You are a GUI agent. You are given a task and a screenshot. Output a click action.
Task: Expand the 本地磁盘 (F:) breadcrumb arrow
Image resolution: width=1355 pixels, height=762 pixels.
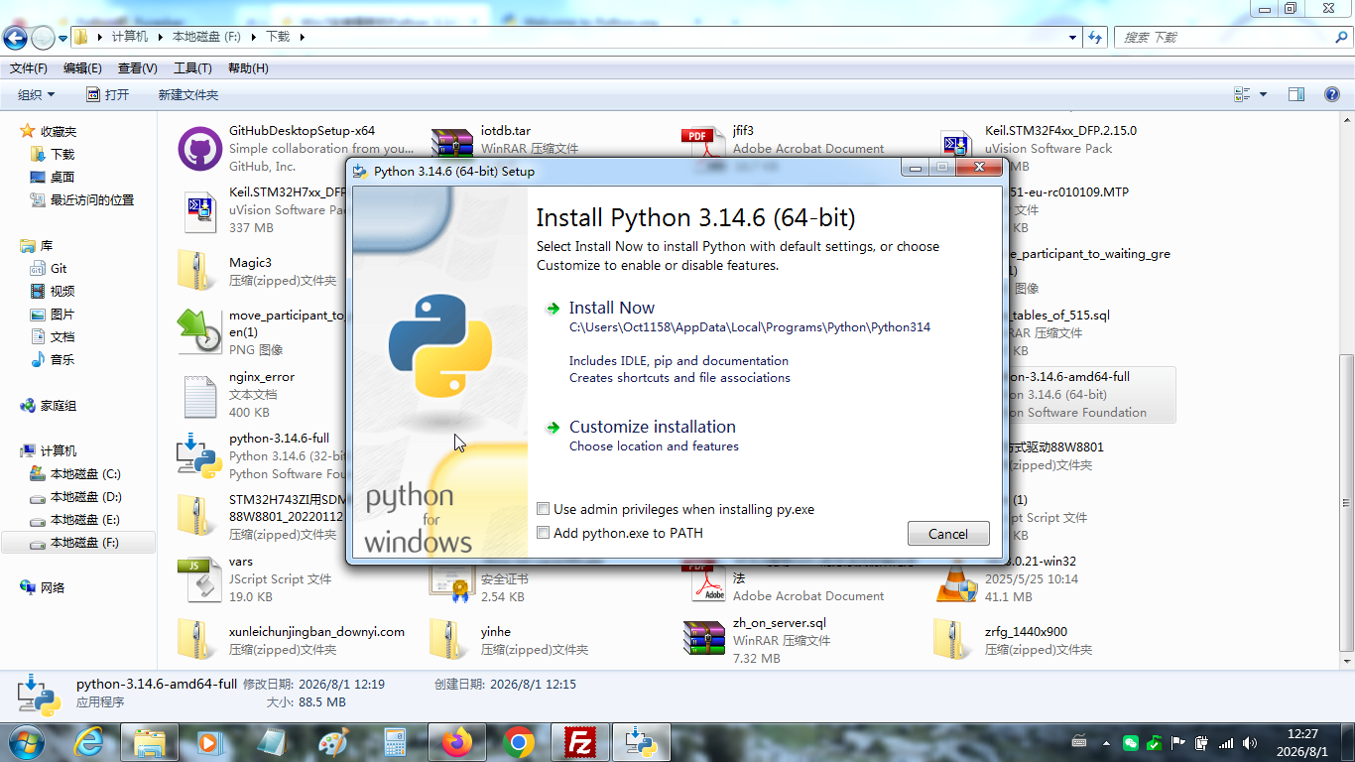[x=253, y=38]
